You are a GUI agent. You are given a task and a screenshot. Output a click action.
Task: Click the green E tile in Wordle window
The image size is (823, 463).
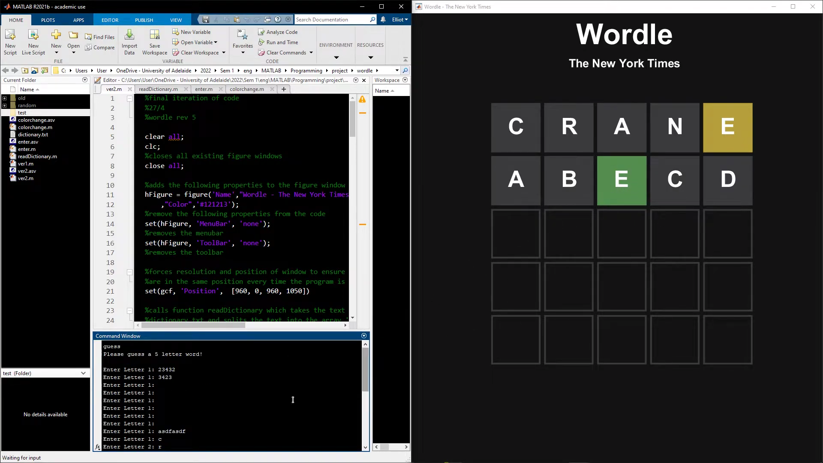pyautogui.click(x=622, y=180)
